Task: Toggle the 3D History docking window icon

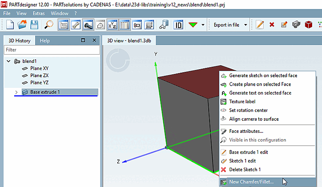Action: [64, 25]
